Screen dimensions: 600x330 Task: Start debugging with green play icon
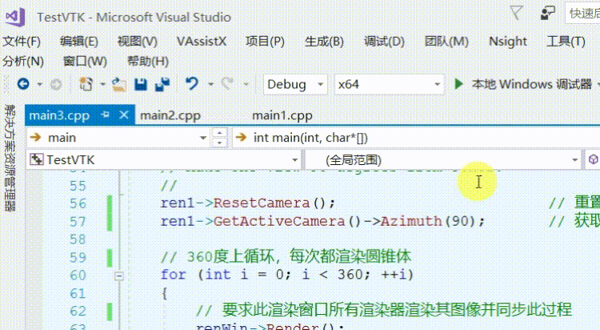tap(458, 83)
